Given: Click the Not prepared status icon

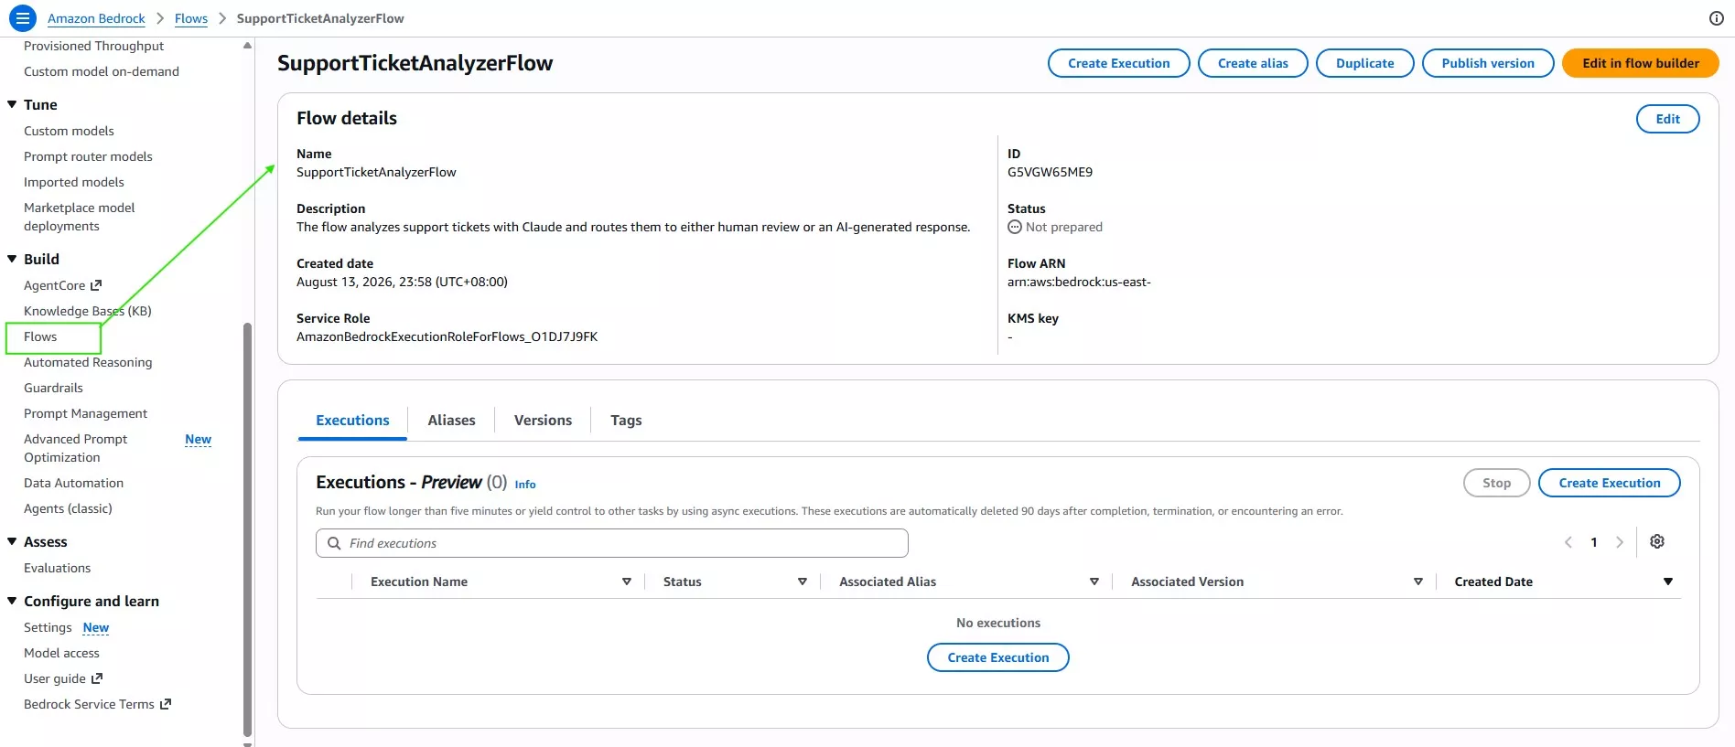Looking at the screenshot, I should pos(1015,227).
